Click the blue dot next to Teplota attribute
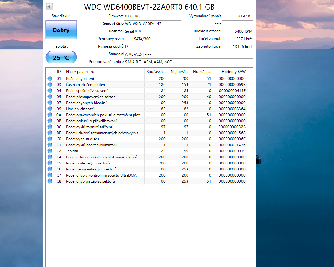334x267 pixels. pyautogui.click(x=50, y=151)
